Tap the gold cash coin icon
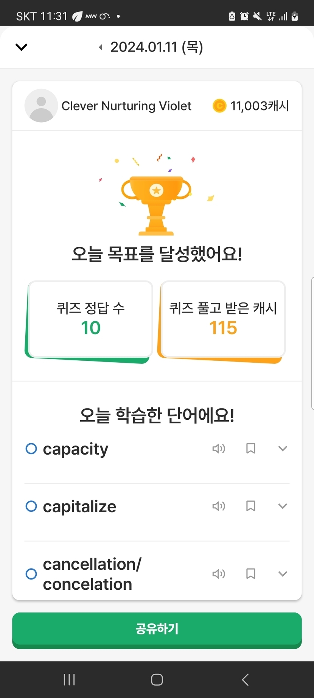 click(x=219, y=106)
